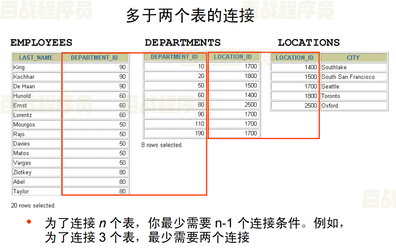Viewport: 396px width, 251px height.
Task: Select department ID 190 in DEPARTMENTS
Action: click(x=175, y=133)
